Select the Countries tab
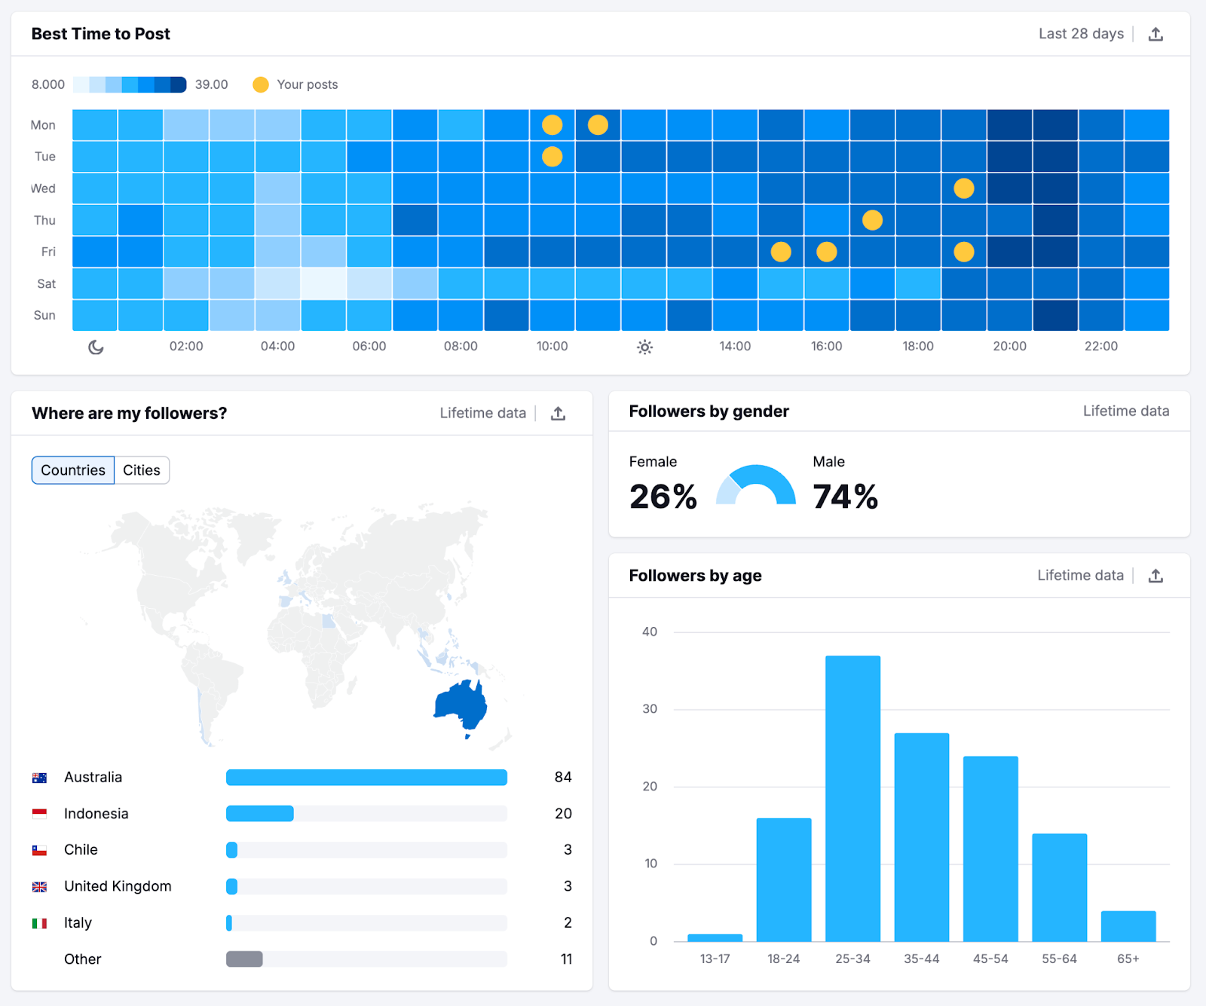Screen dimensions: 1206x1006 coord(72,469)
